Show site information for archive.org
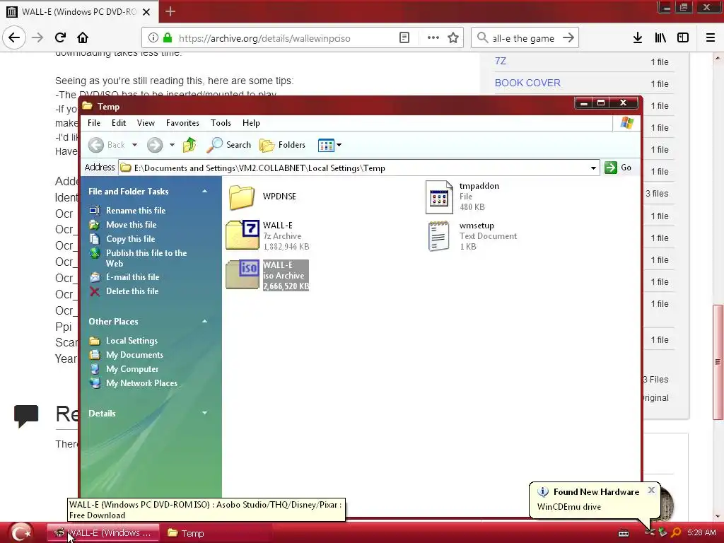724x543 pixels. tap(153, 38)
